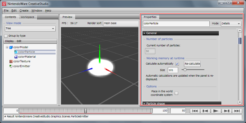246x123 pixels.
Task: Uncheck Calculate automatically checkbox
Action: (177, 64)
